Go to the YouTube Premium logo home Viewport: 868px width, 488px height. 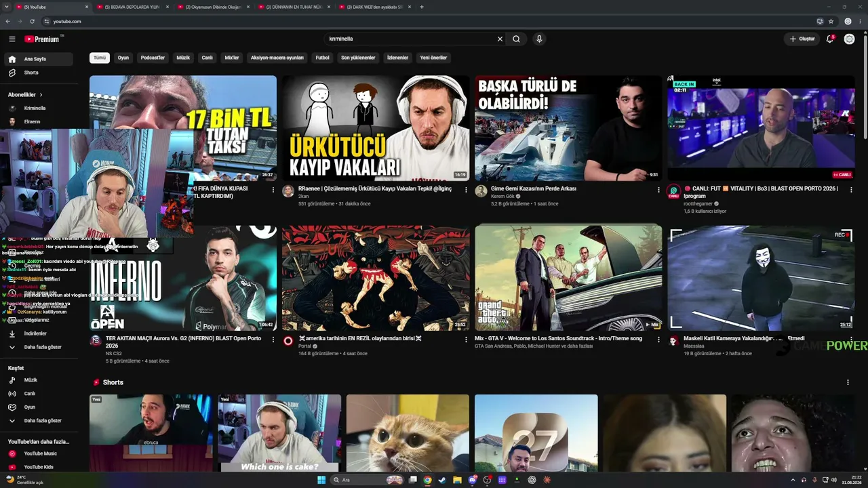pos(43,39)
